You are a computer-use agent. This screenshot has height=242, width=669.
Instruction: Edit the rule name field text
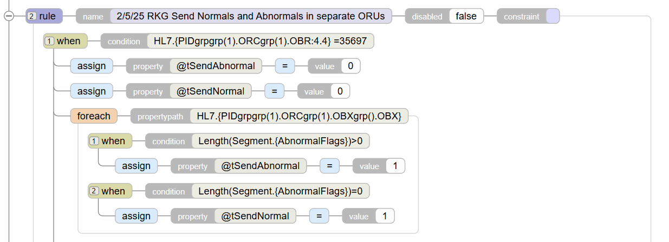[x=251, y=16]
